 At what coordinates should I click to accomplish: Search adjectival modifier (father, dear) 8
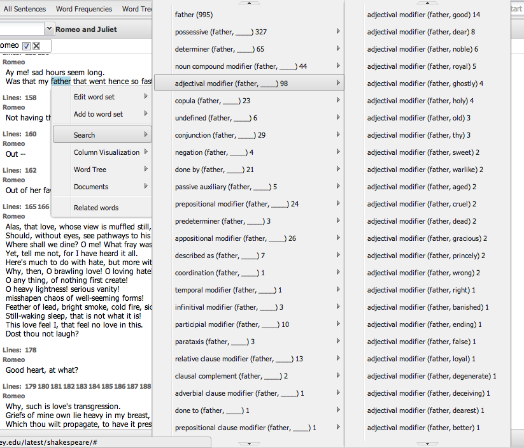click(x=427, y=32)
